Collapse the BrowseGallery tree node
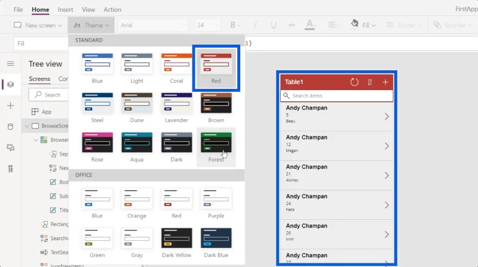The width and height of the screenshot is (478, 267). [x=36, y=140]
